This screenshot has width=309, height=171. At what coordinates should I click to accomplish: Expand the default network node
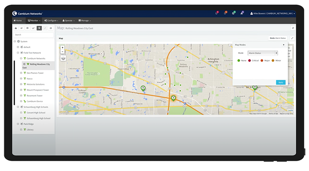click(x=18, y=47)
